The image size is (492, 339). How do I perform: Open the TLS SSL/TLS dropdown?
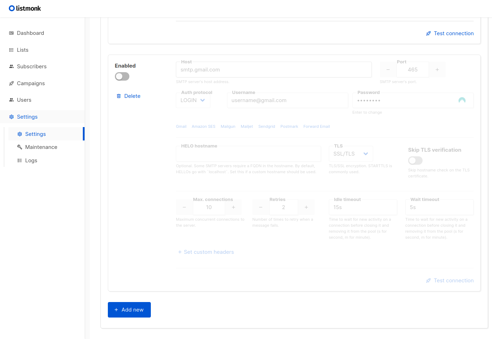click(351, 154)
